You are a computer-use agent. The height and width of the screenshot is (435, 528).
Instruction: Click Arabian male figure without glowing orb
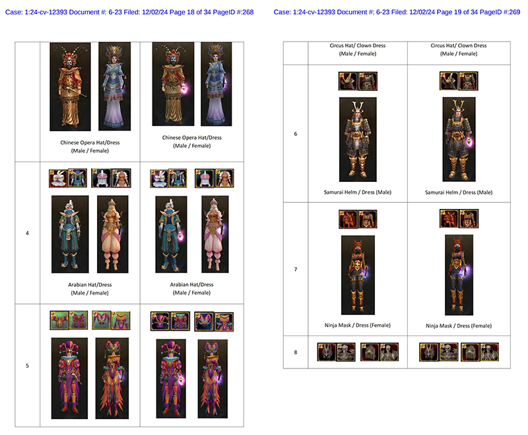pos(70,235)
